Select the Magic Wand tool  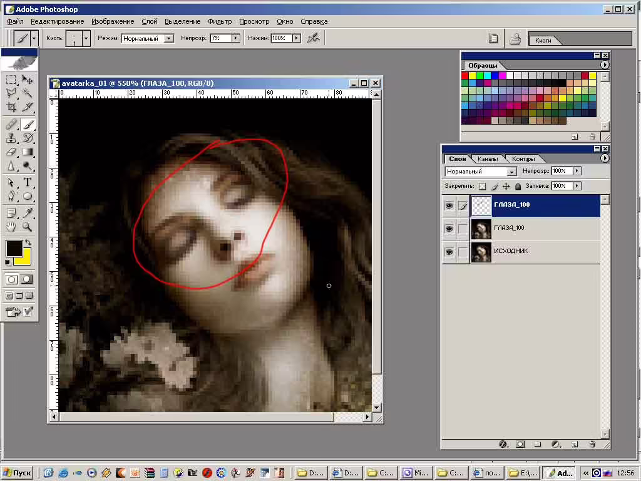point(28,94)
